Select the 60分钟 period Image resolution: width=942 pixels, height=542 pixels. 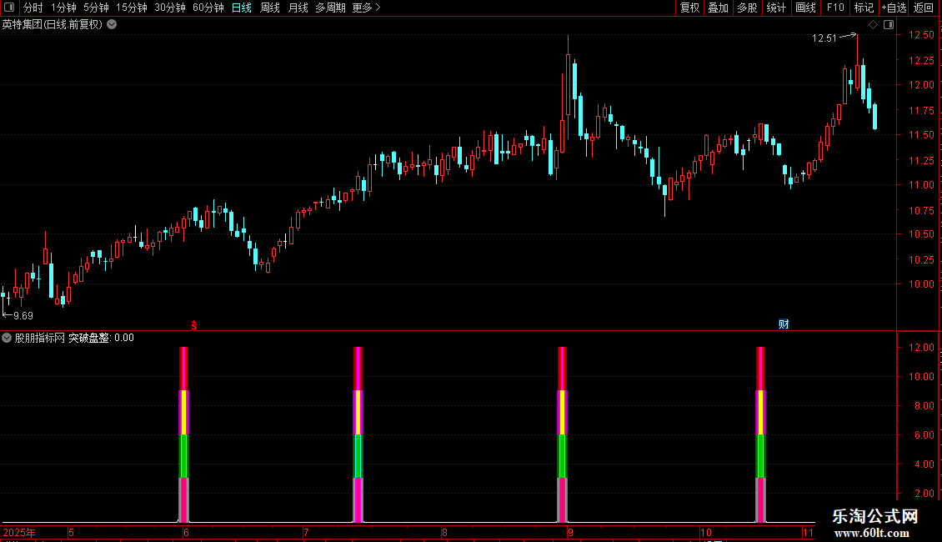208,8
